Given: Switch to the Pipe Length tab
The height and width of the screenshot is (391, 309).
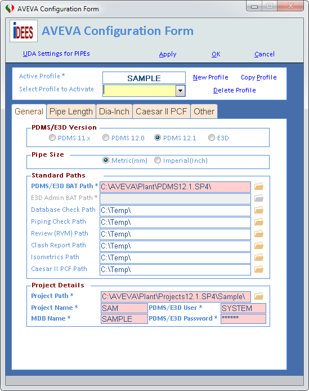Looking at the screenshot, I should [x=71, y=111].
